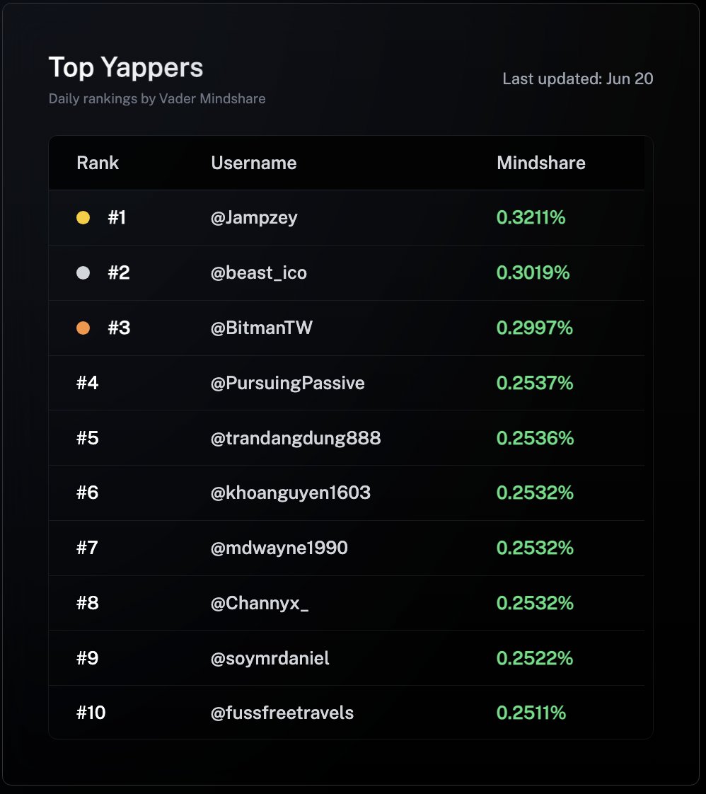The height and width of the screenshot is (794, 706).
Task: Click the #10 rank label
Action: click(91, 713)
